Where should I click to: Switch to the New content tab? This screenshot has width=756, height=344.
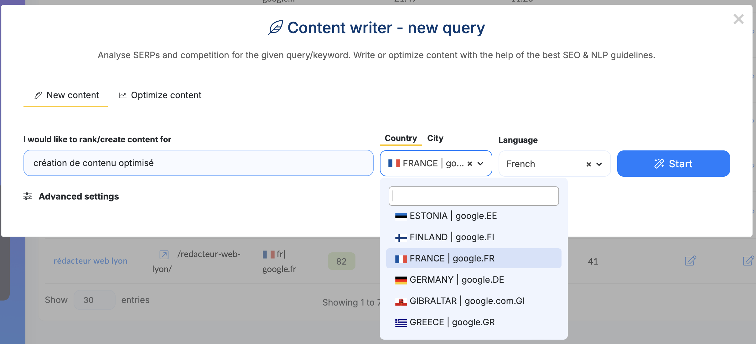66,95
